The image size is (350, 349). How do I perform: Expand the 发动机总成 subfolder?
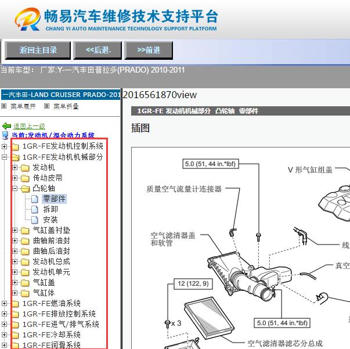[15, 261]
